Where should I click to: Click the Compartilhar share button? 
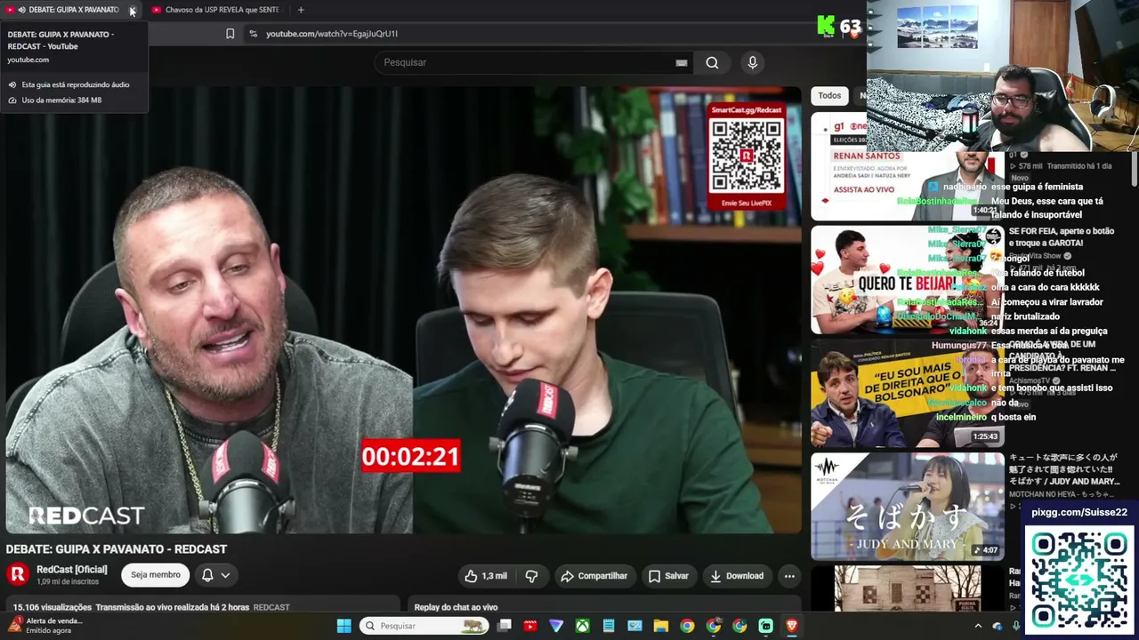click(x=594, y=576)
